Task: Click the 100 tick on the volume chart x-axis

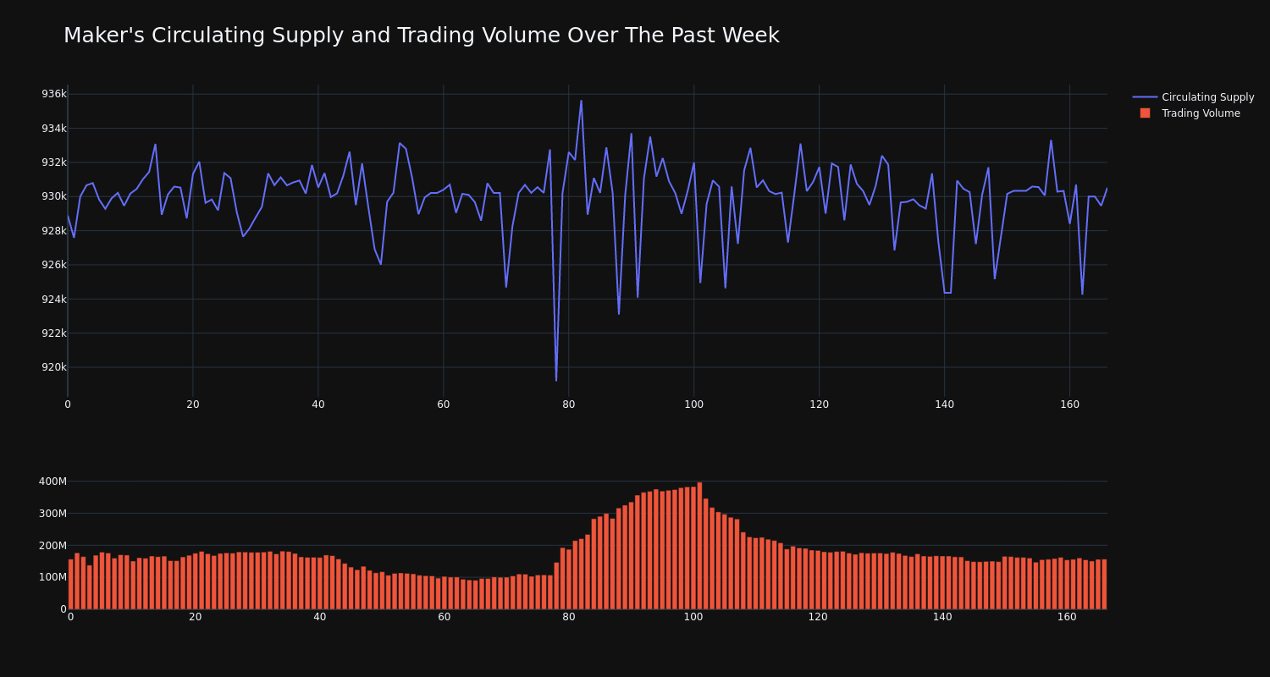Action: (x=693, y=617)
